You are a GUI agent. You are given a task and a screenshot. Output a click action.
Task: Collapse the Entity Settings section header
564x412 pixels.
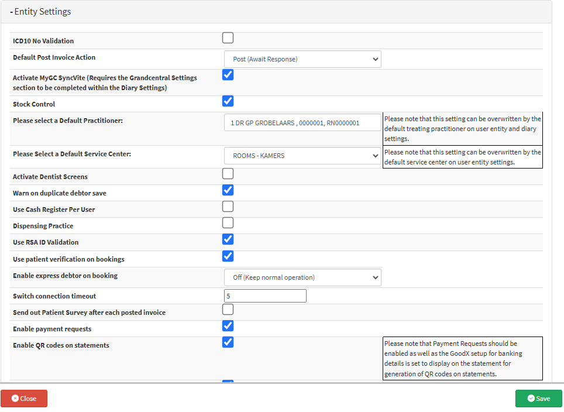click(41, 12)
